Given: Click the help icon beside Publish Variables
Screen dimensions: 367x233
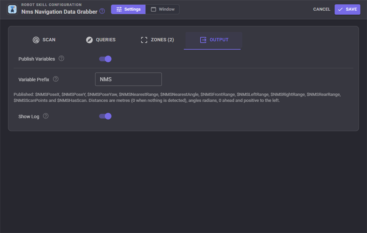Looking at the screenshot, I should pos(61,58).
